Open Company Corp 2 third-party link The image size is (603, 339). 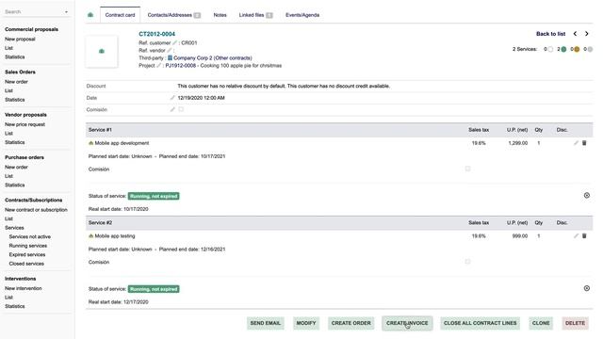point(192,58)
